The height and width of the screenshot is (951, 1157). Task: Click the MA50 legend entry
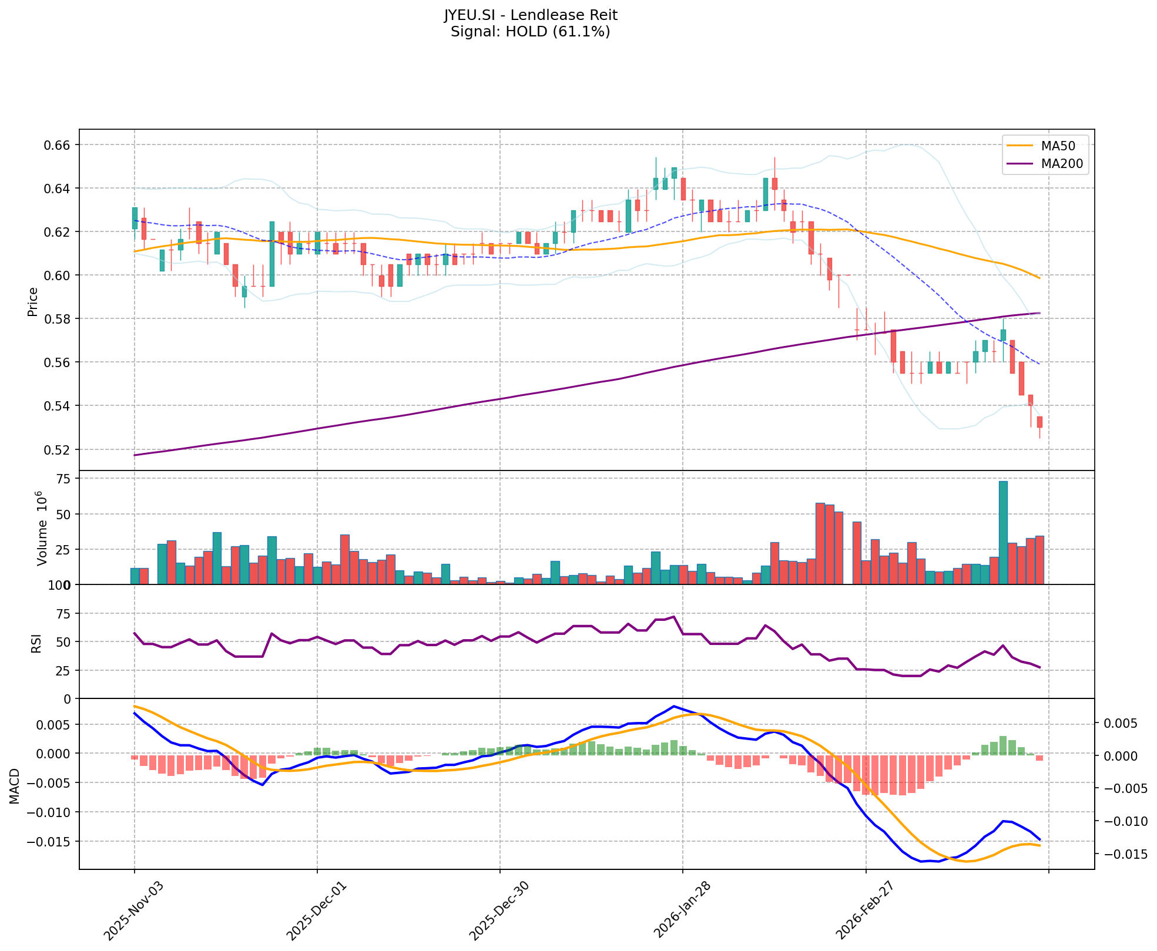point(1058,146)
